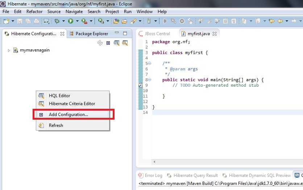Click the Print toolbar icon
Viewport: 303px width, 190px height.
coord(36,21)
